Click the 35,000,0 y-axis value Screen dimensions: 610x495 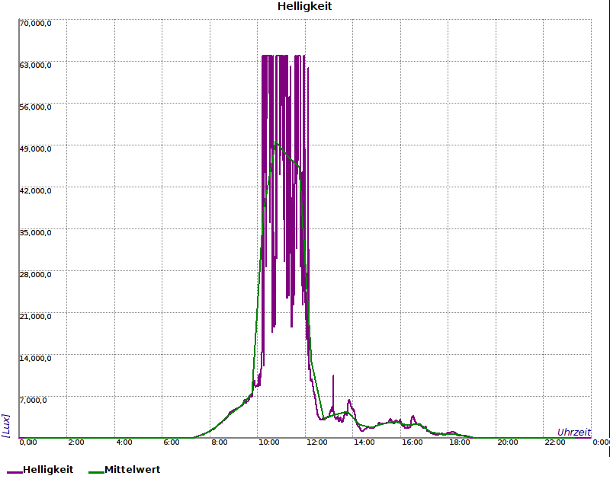pyautogui.click(x=35, y=233)
